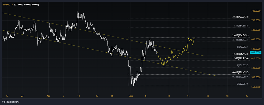The width and height of the screenshot is (264, 105).
Task: Click the 3.618(703.3178) Fibonacci label
Action: (x=240, y=17)
